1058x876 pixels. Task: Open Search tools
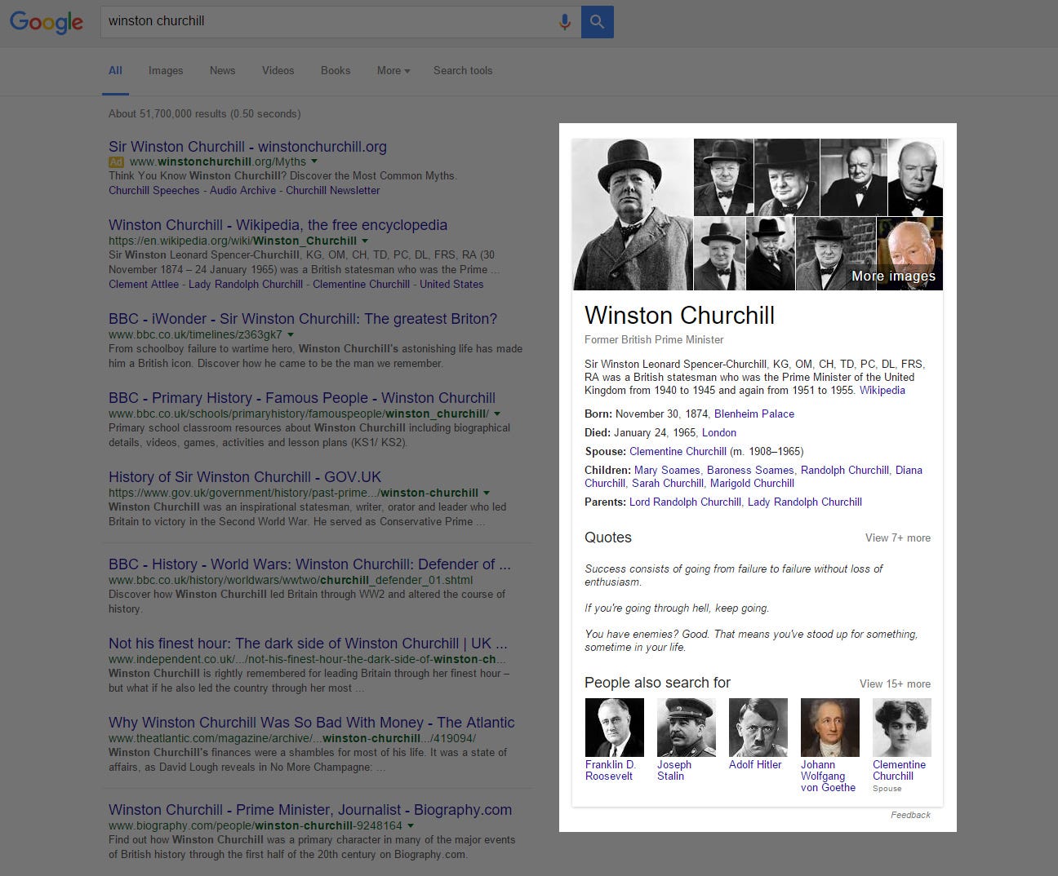[463, 70]
